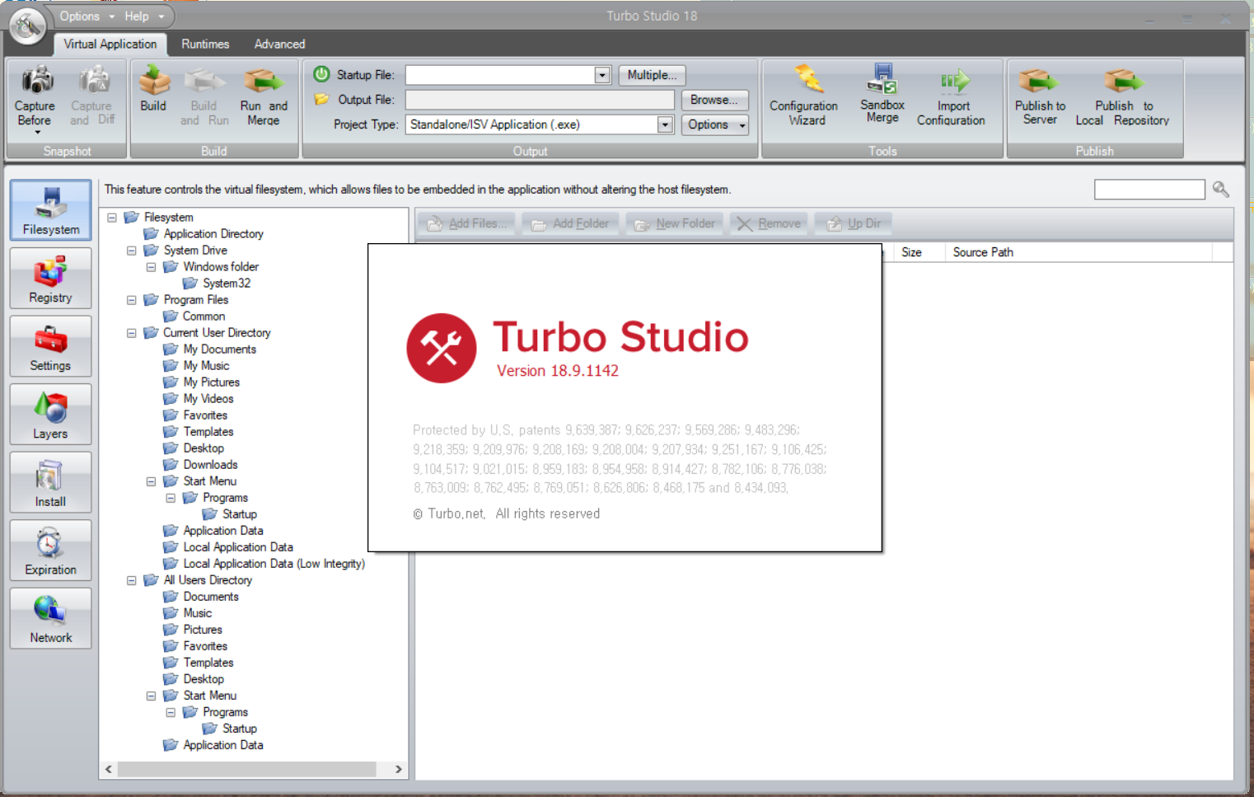Image resolution: width=1254 pixels, height=797 pixels.
Task: Open the Expiration side panel
Action: pos(50,551)
